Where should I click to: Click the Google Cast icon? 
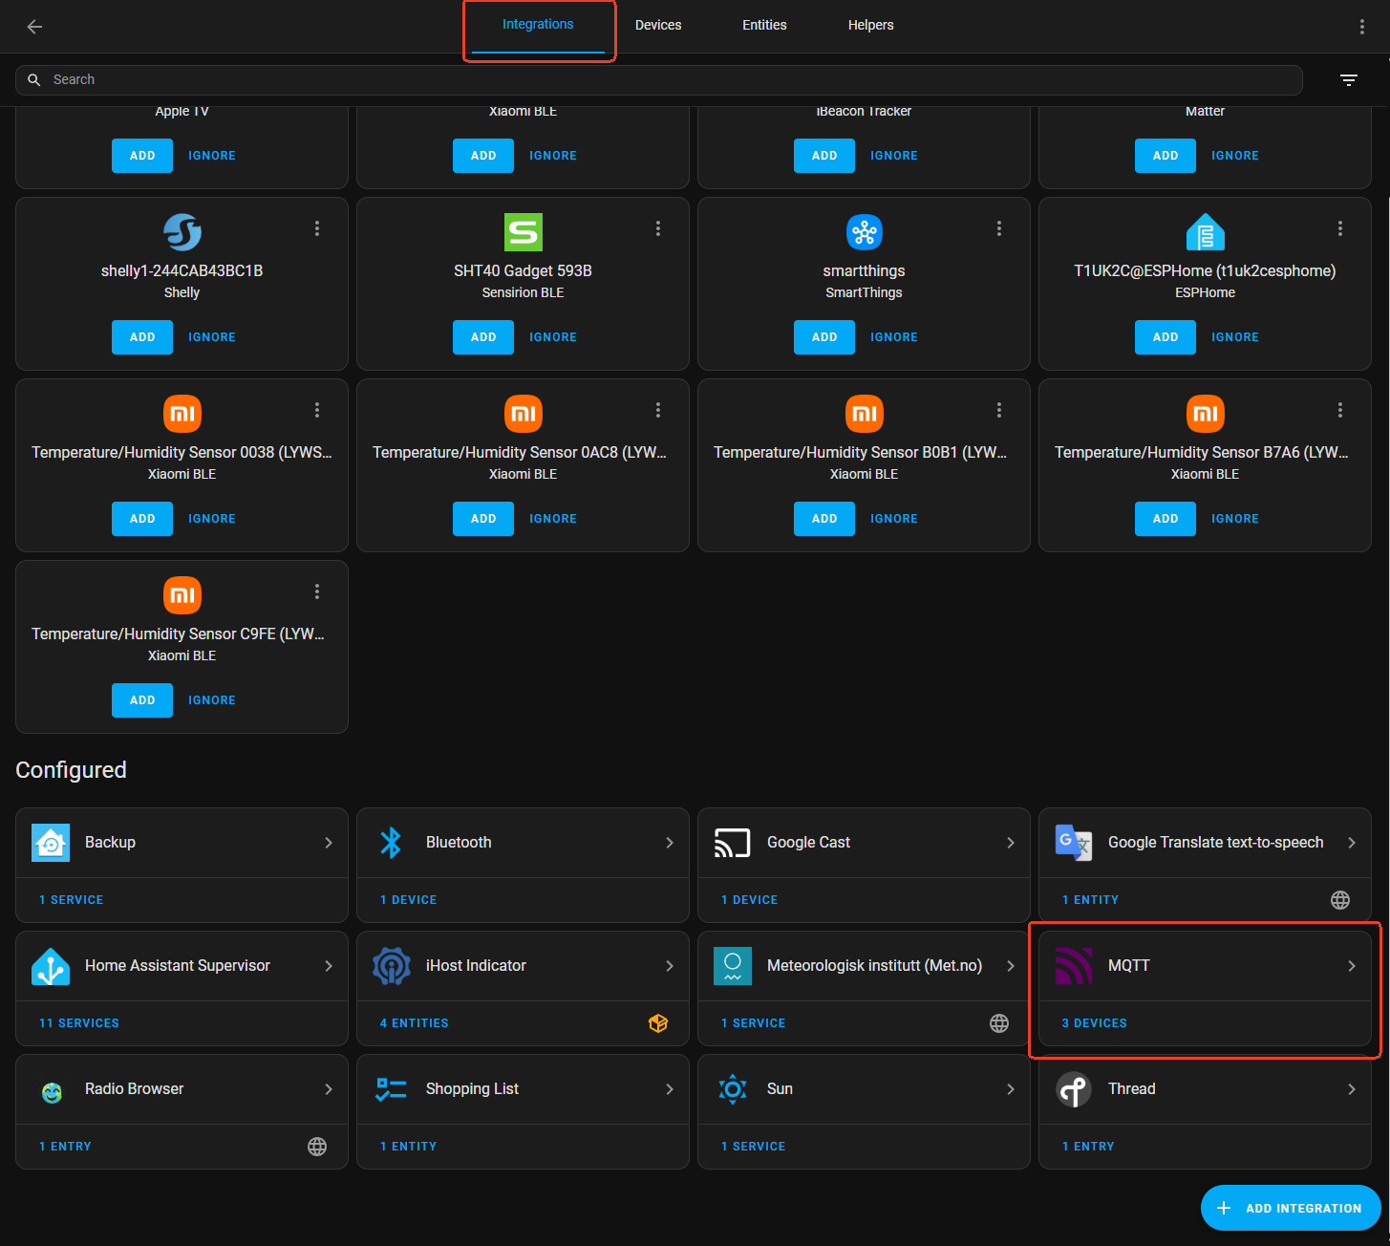coord(733,843)
